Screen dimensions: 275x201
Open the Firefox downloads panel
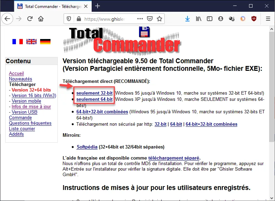click(x=187, y=19)
